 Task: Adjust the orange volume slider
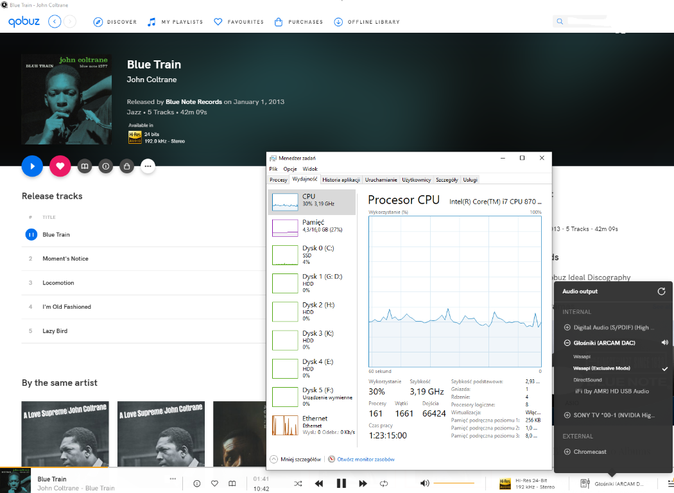[453, 483]
